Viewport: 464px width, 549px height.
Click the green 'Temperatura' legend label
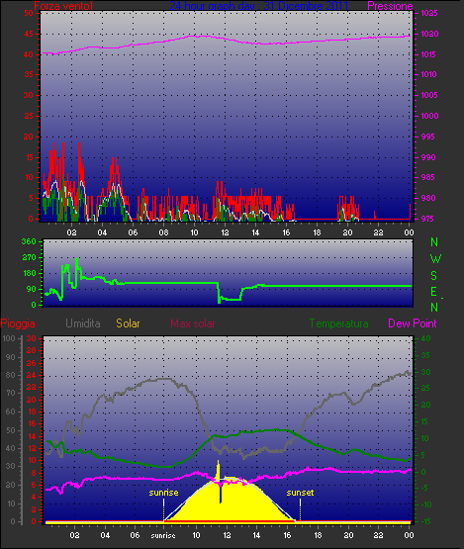(338, 323)
